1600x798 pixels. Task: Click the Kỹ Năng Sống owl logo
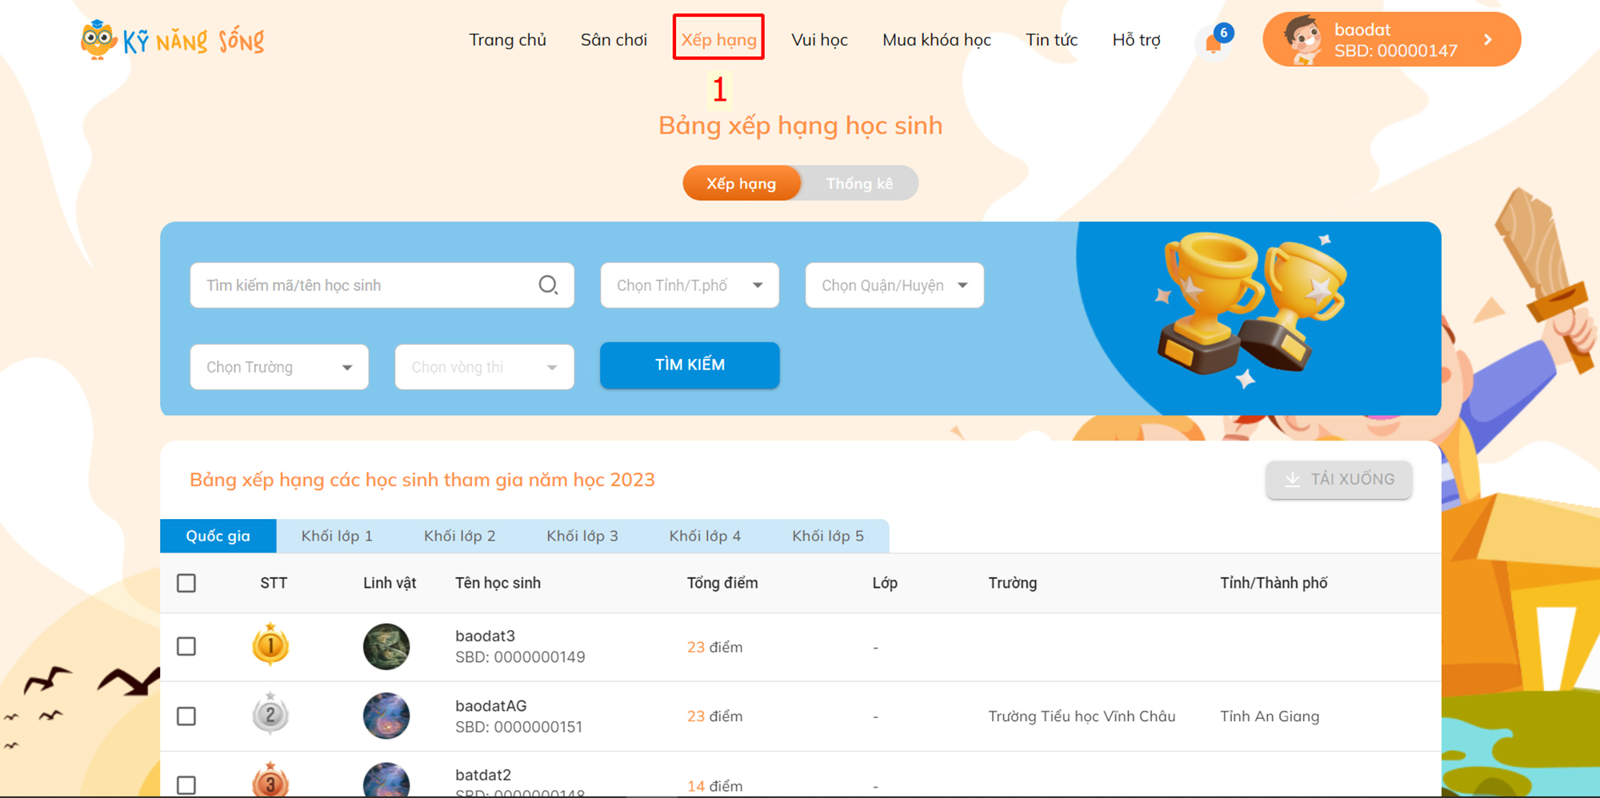tap(98, 40)
